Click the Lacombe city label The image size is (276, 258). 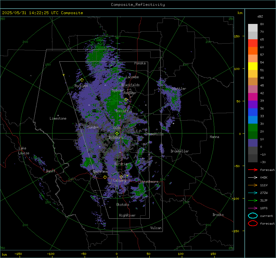pyautogui.click(x=132, y=77)
